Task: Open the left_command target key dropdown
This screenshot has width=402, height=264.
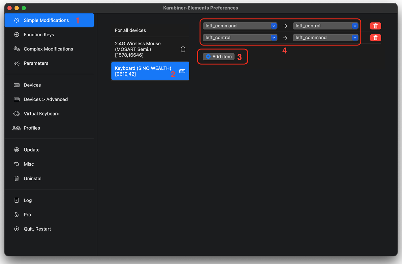Action: coord(325,38)
